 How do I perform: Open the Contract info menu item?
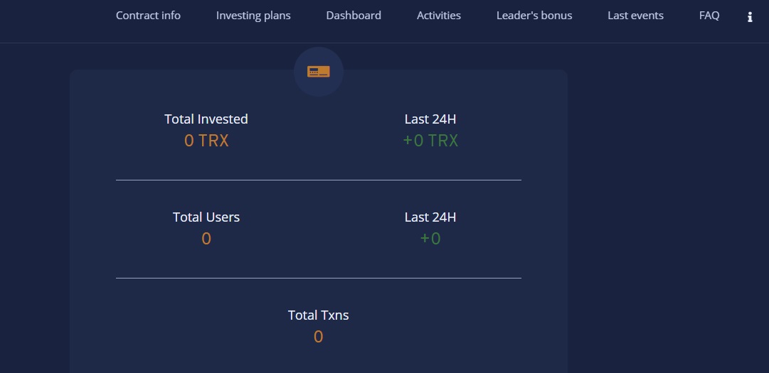coord(148,16)
